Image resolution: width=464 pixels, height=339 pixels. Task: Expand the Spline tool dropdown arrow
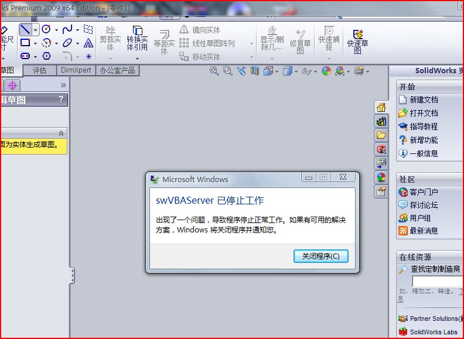click(77, 30)
